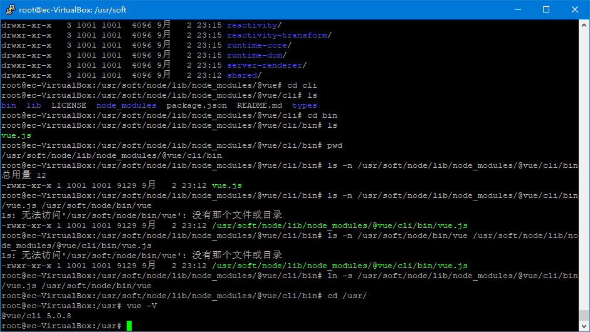The image size is (590, 332).
Task: Click the 'pwd' command text
Action: (x=335, y=145)
